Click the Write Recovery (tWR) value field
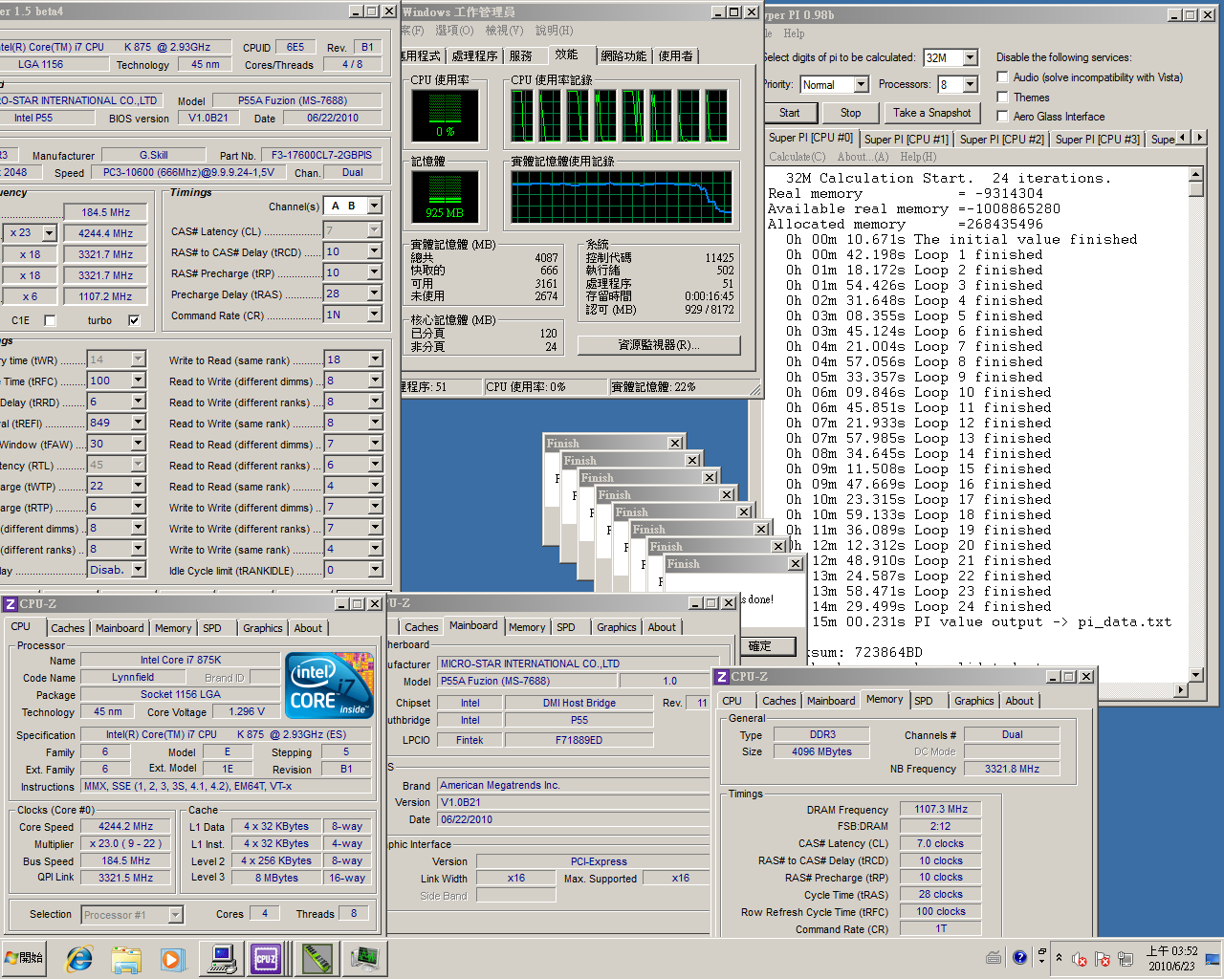The height and width of the screenshot is (979, 1224). coord(116,359)
